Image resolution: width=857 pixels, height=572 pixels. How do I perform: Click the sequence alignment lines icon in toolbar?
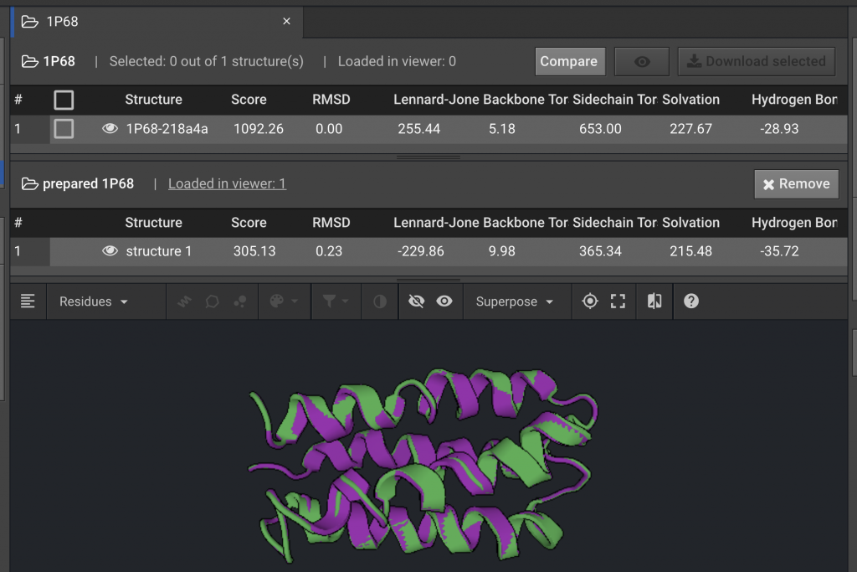pyautogui.click(x=28, y=301)
